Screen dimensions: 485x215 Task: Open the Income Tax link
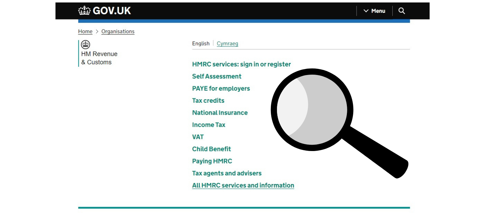[209, 125]
